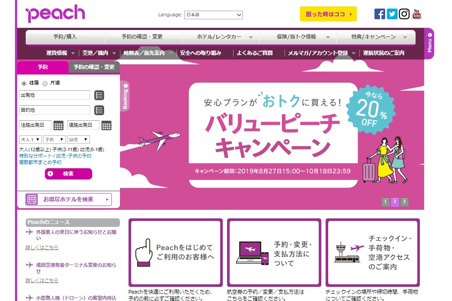Open the Language dropdown
The width and height of the screenshot is (452, 301).
point(214,15)
